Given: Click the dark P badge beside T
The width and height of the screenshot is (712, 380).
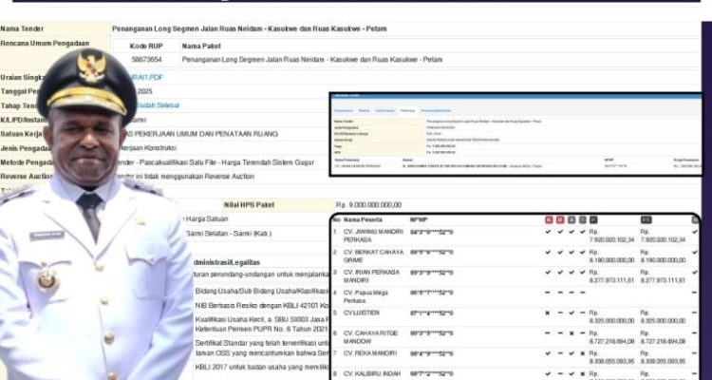Looking at the screenshot, I should pos(593,220).
